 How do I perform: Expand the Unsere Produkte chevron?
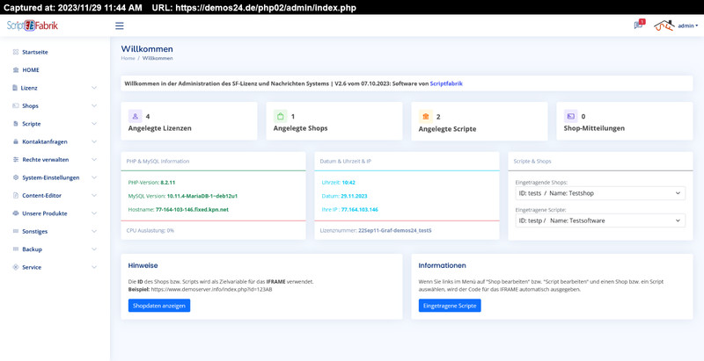pyautogui.click(x=94, y=213)
